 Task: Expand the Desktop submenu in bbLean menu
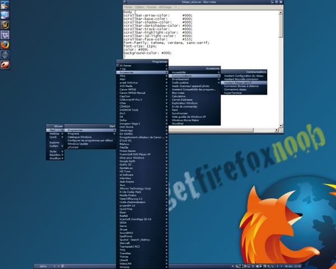[55, 133]
